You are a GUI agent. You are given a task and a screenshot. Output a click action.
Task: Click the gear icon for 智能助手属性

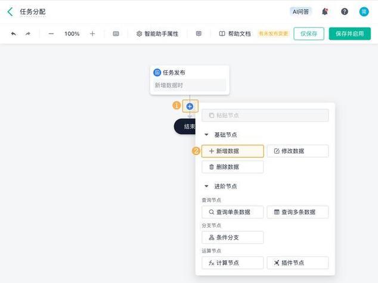pyautogui.click(x=139, y=34)
